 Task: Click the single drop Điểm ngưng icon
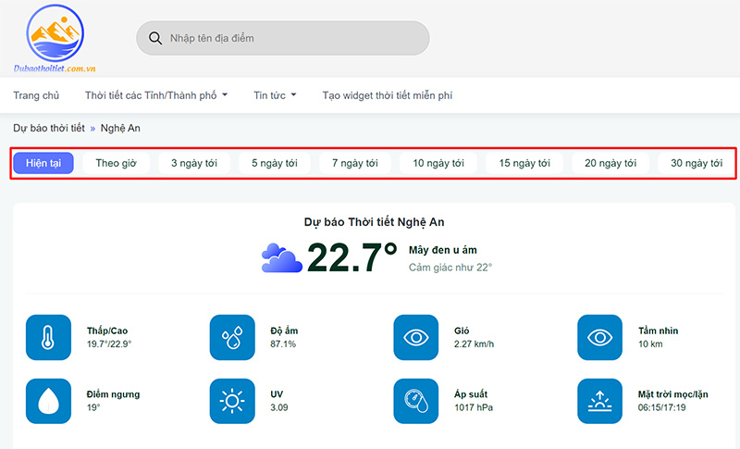pos(48,401)
